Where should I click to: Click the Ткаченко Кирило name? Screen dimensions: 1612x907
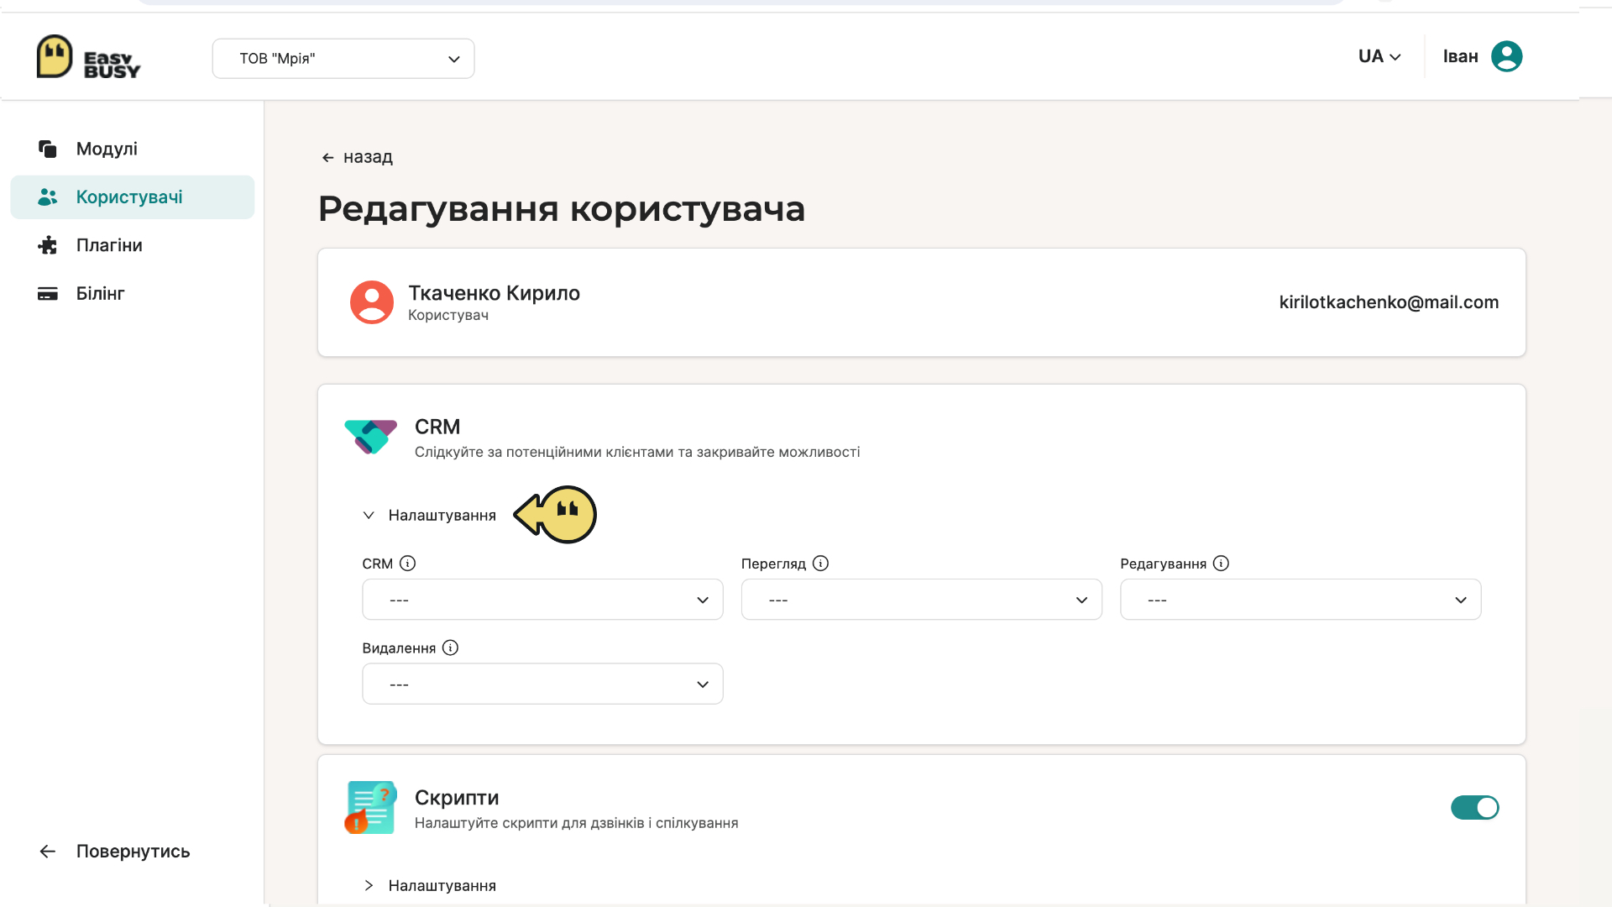(494, 293)
